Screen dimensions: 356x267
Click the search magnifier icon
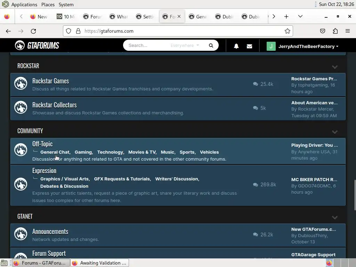[211, 46]
